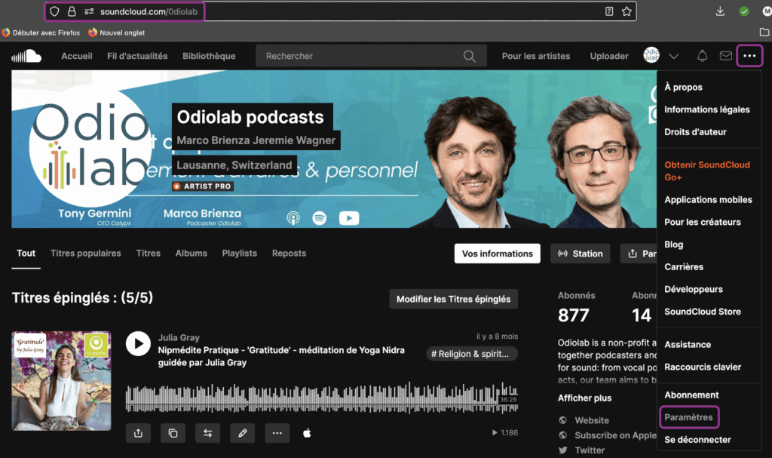Select Raccourcis clavier menu item
Image resolution: width=772 pixels, height=458 pixels.
point(703,367)
